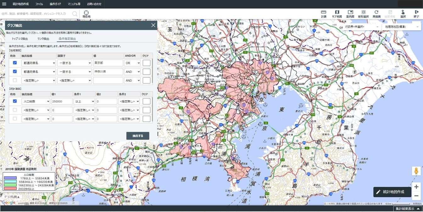Enable the third 統計項目 row checkbox
Screen dimensions: 423x212
(14, 119)
